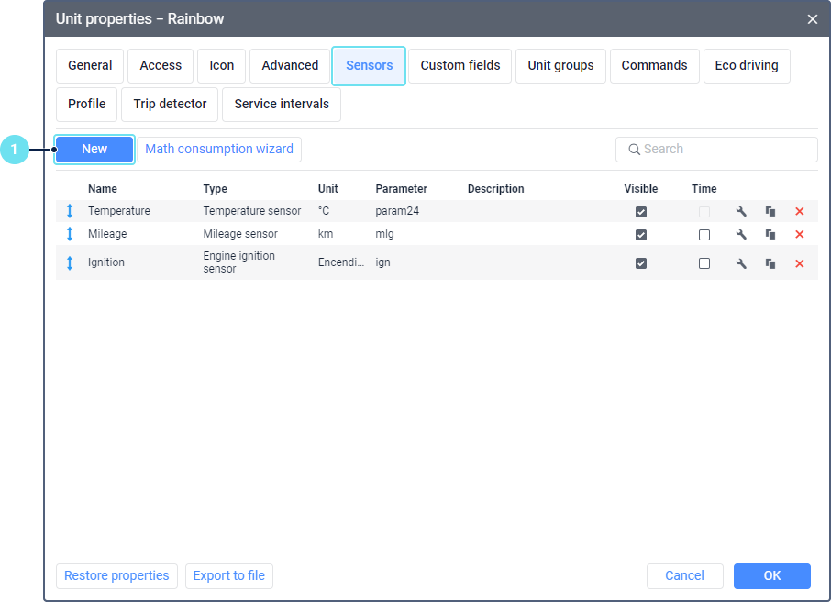Viewport: 831px width, 602px height.
Task: Enable Time checkbox for Ignition sensor
Action: 704,263
